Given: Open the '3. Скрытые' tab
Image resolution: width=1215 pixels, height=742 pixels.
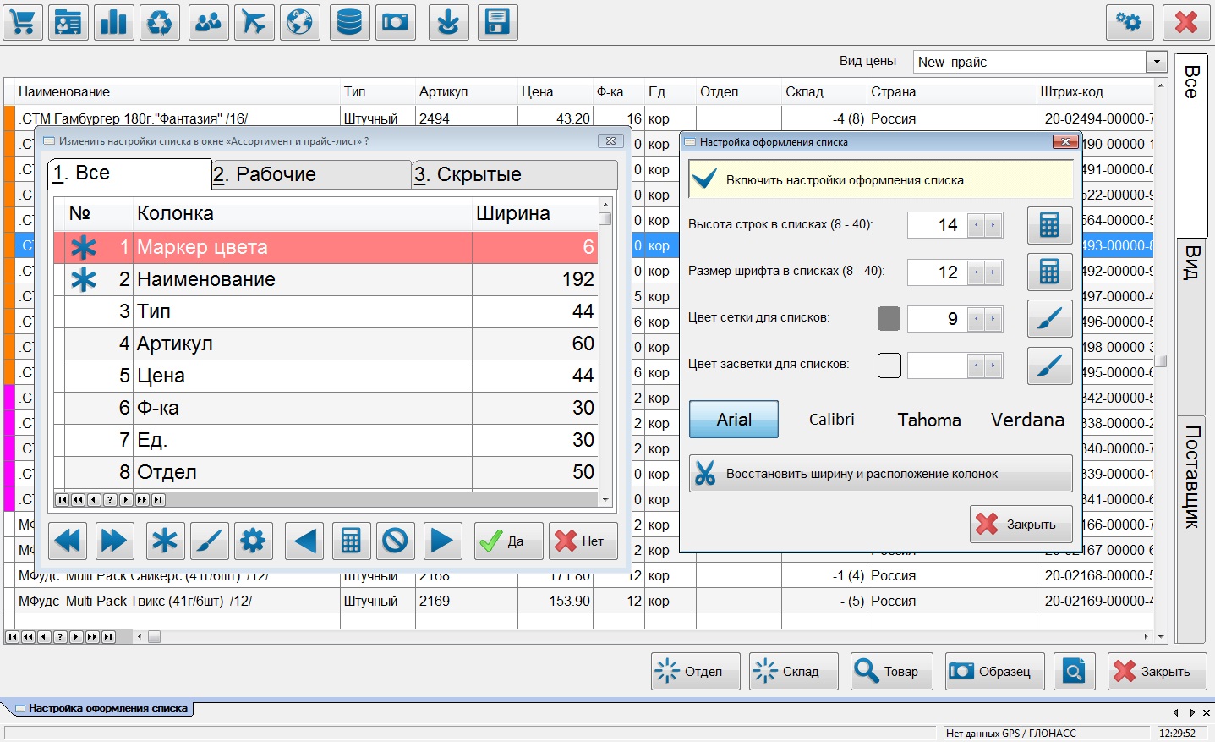Looking at the screenshot, I should click(x=512, y=174).
